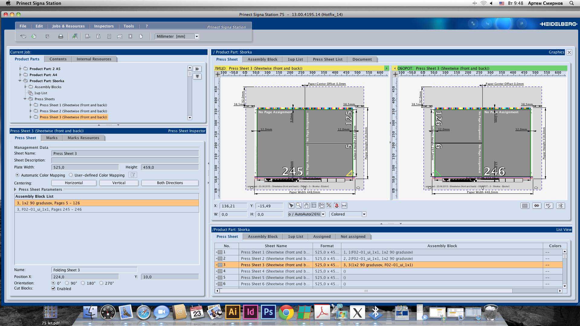Open the Inspectors menu
This screenshot has height=326, width=580.
[104, 26]
